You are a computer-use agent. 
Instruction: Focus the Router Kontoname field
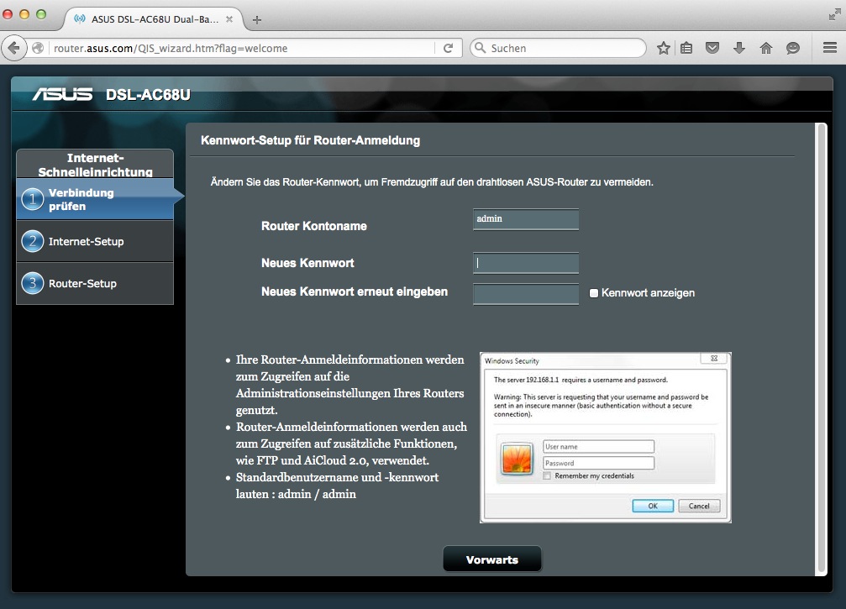pyautogui.click(x=526, y=219)
